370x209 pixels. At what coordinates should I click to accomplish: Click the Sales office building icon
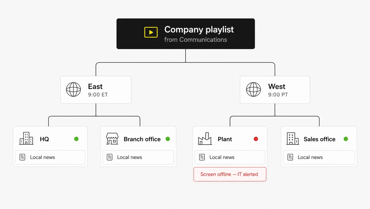point(293,139)
